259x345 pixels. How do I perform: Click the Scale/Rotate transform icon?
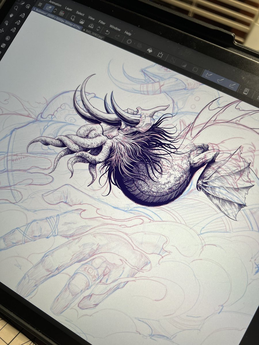coord(160,55)
